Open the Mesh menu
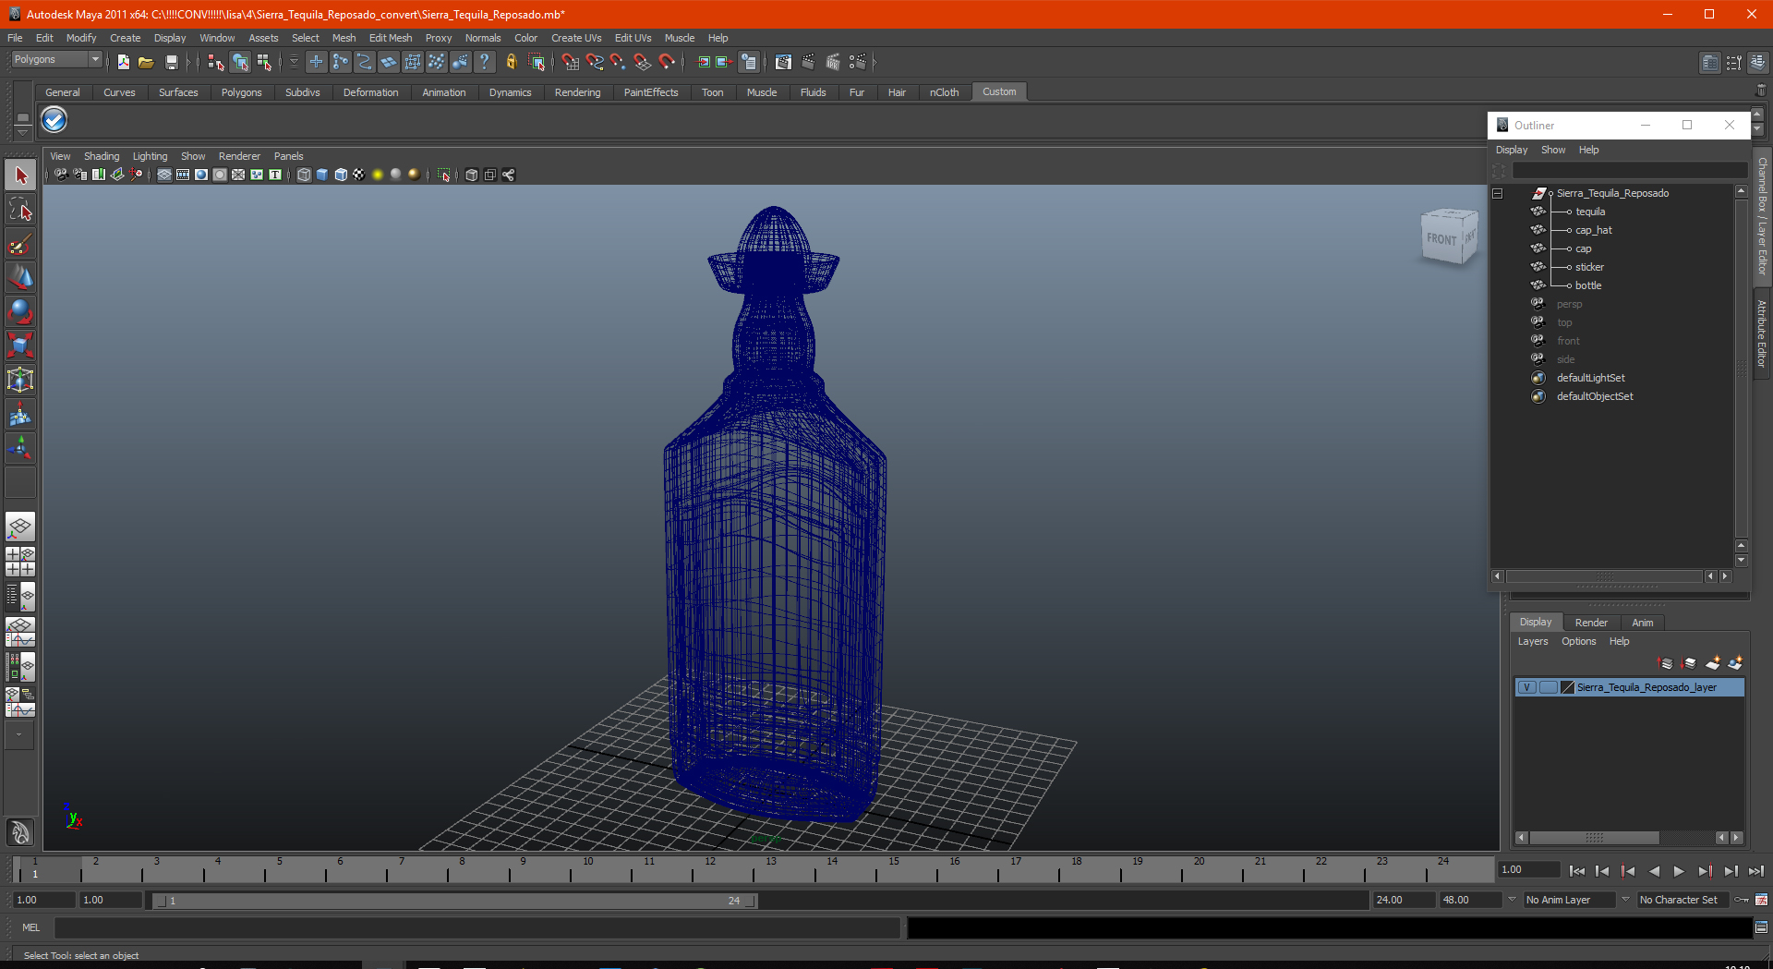This screenshot has height=969, width=1773. (344, 38)
